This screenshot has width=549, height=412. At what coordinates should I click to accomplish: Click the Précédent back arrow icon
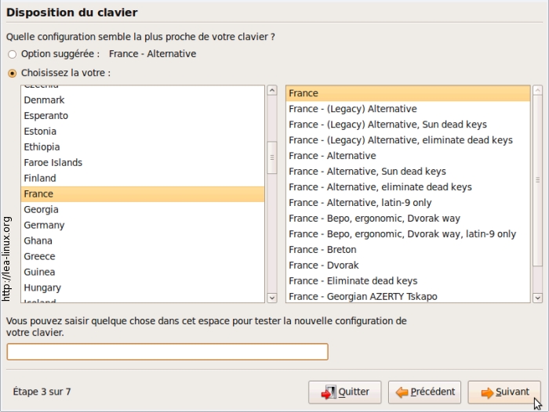click(x=402, y=392)
